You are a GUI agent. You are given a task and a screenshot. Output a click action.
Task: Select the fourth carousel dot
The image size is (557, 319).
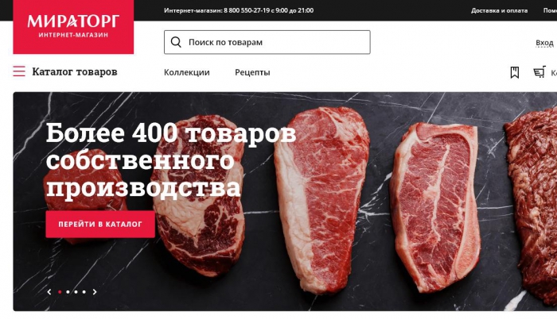pyautogui.click(x=84, y=292)
